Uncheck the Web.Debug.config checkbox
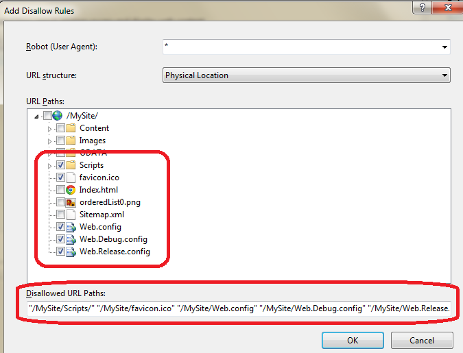This screenshot has height=353, width=463. pyautogui.click(x=60, y=239)
